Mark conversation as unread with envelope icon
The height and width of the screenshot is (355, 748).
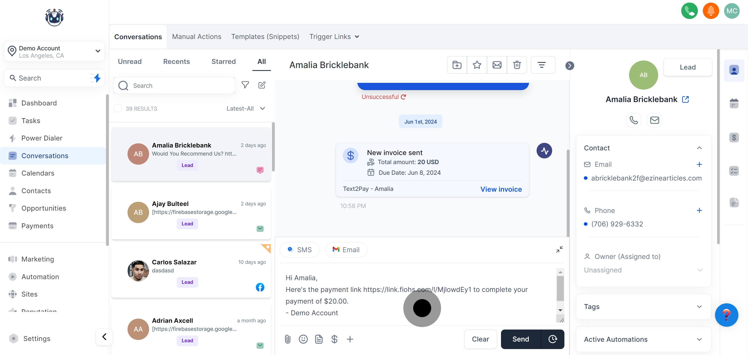coord(497,65)
